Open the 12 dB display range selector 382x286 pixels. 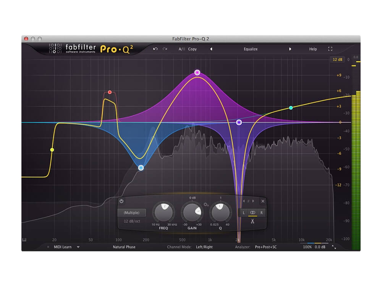tap(337, 59)
